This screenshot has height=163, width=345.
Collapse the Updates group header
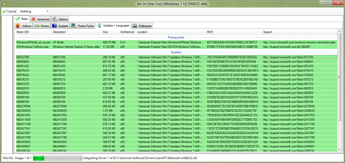tap(176, 52)
